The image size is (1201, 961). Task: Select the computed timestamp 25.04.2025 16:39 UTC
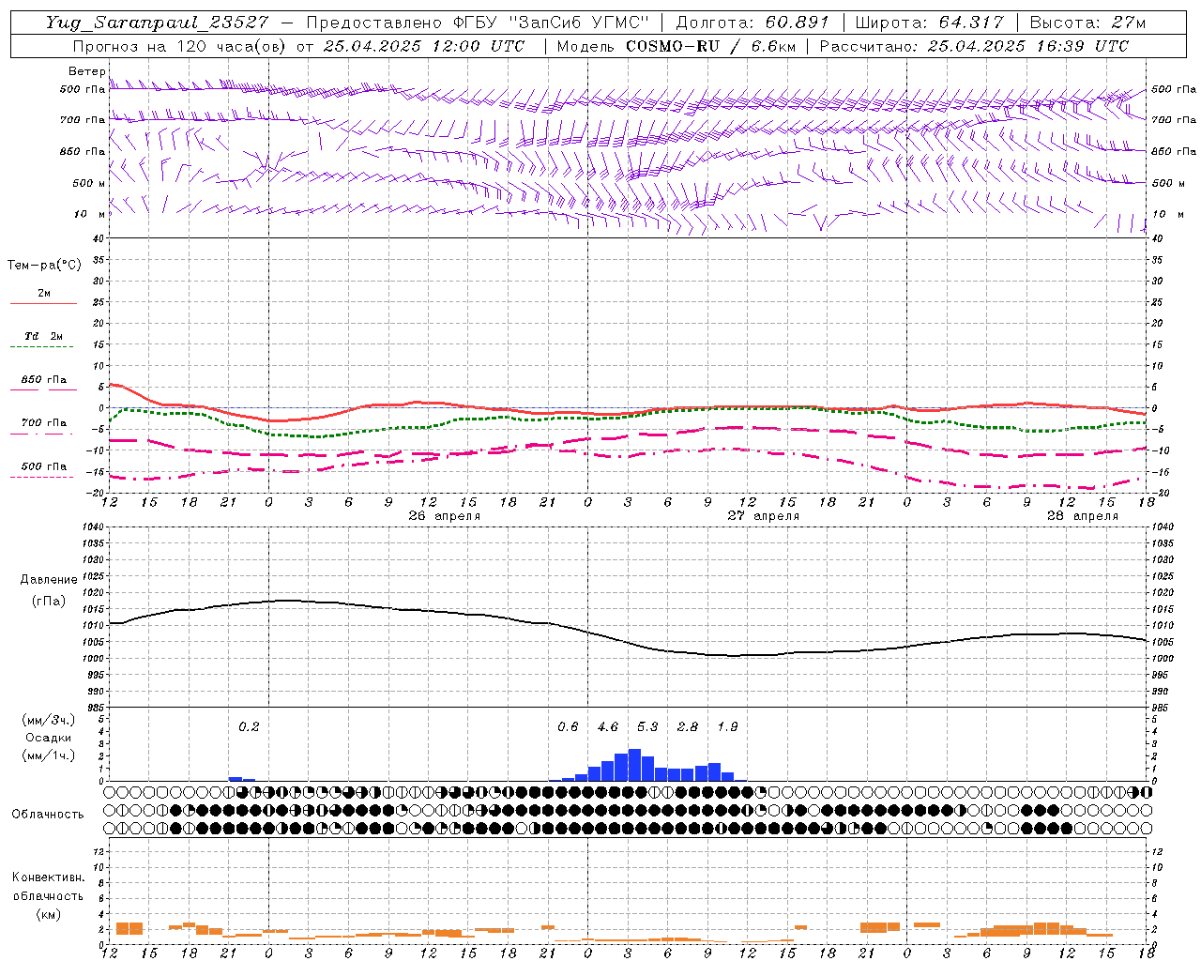tap(1028, 46)
